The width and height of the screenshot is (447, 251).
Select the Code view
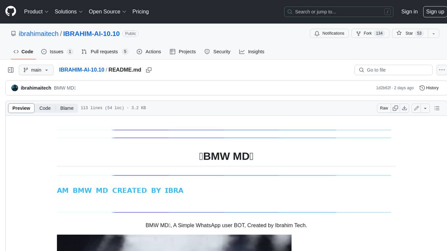pos(45,108)
